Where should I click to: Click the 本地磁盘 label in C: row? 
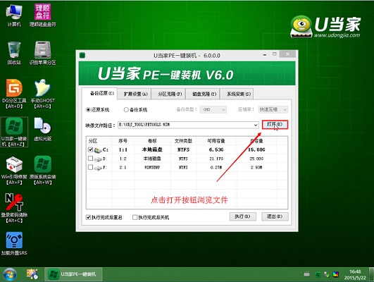152,149
